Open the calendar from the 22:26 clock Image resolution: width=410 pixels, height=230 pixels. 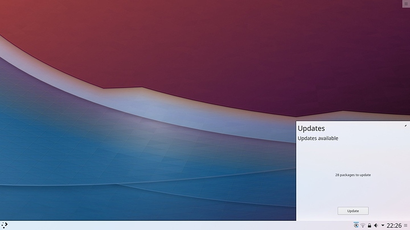[x=393, y=225]
